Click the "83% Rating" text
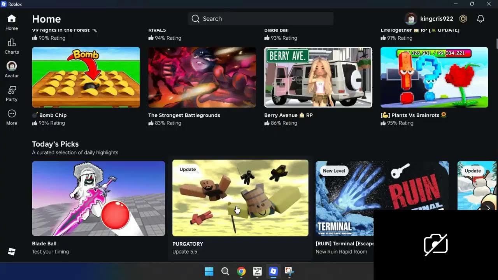The image size is (498, 280). (168, 123)
